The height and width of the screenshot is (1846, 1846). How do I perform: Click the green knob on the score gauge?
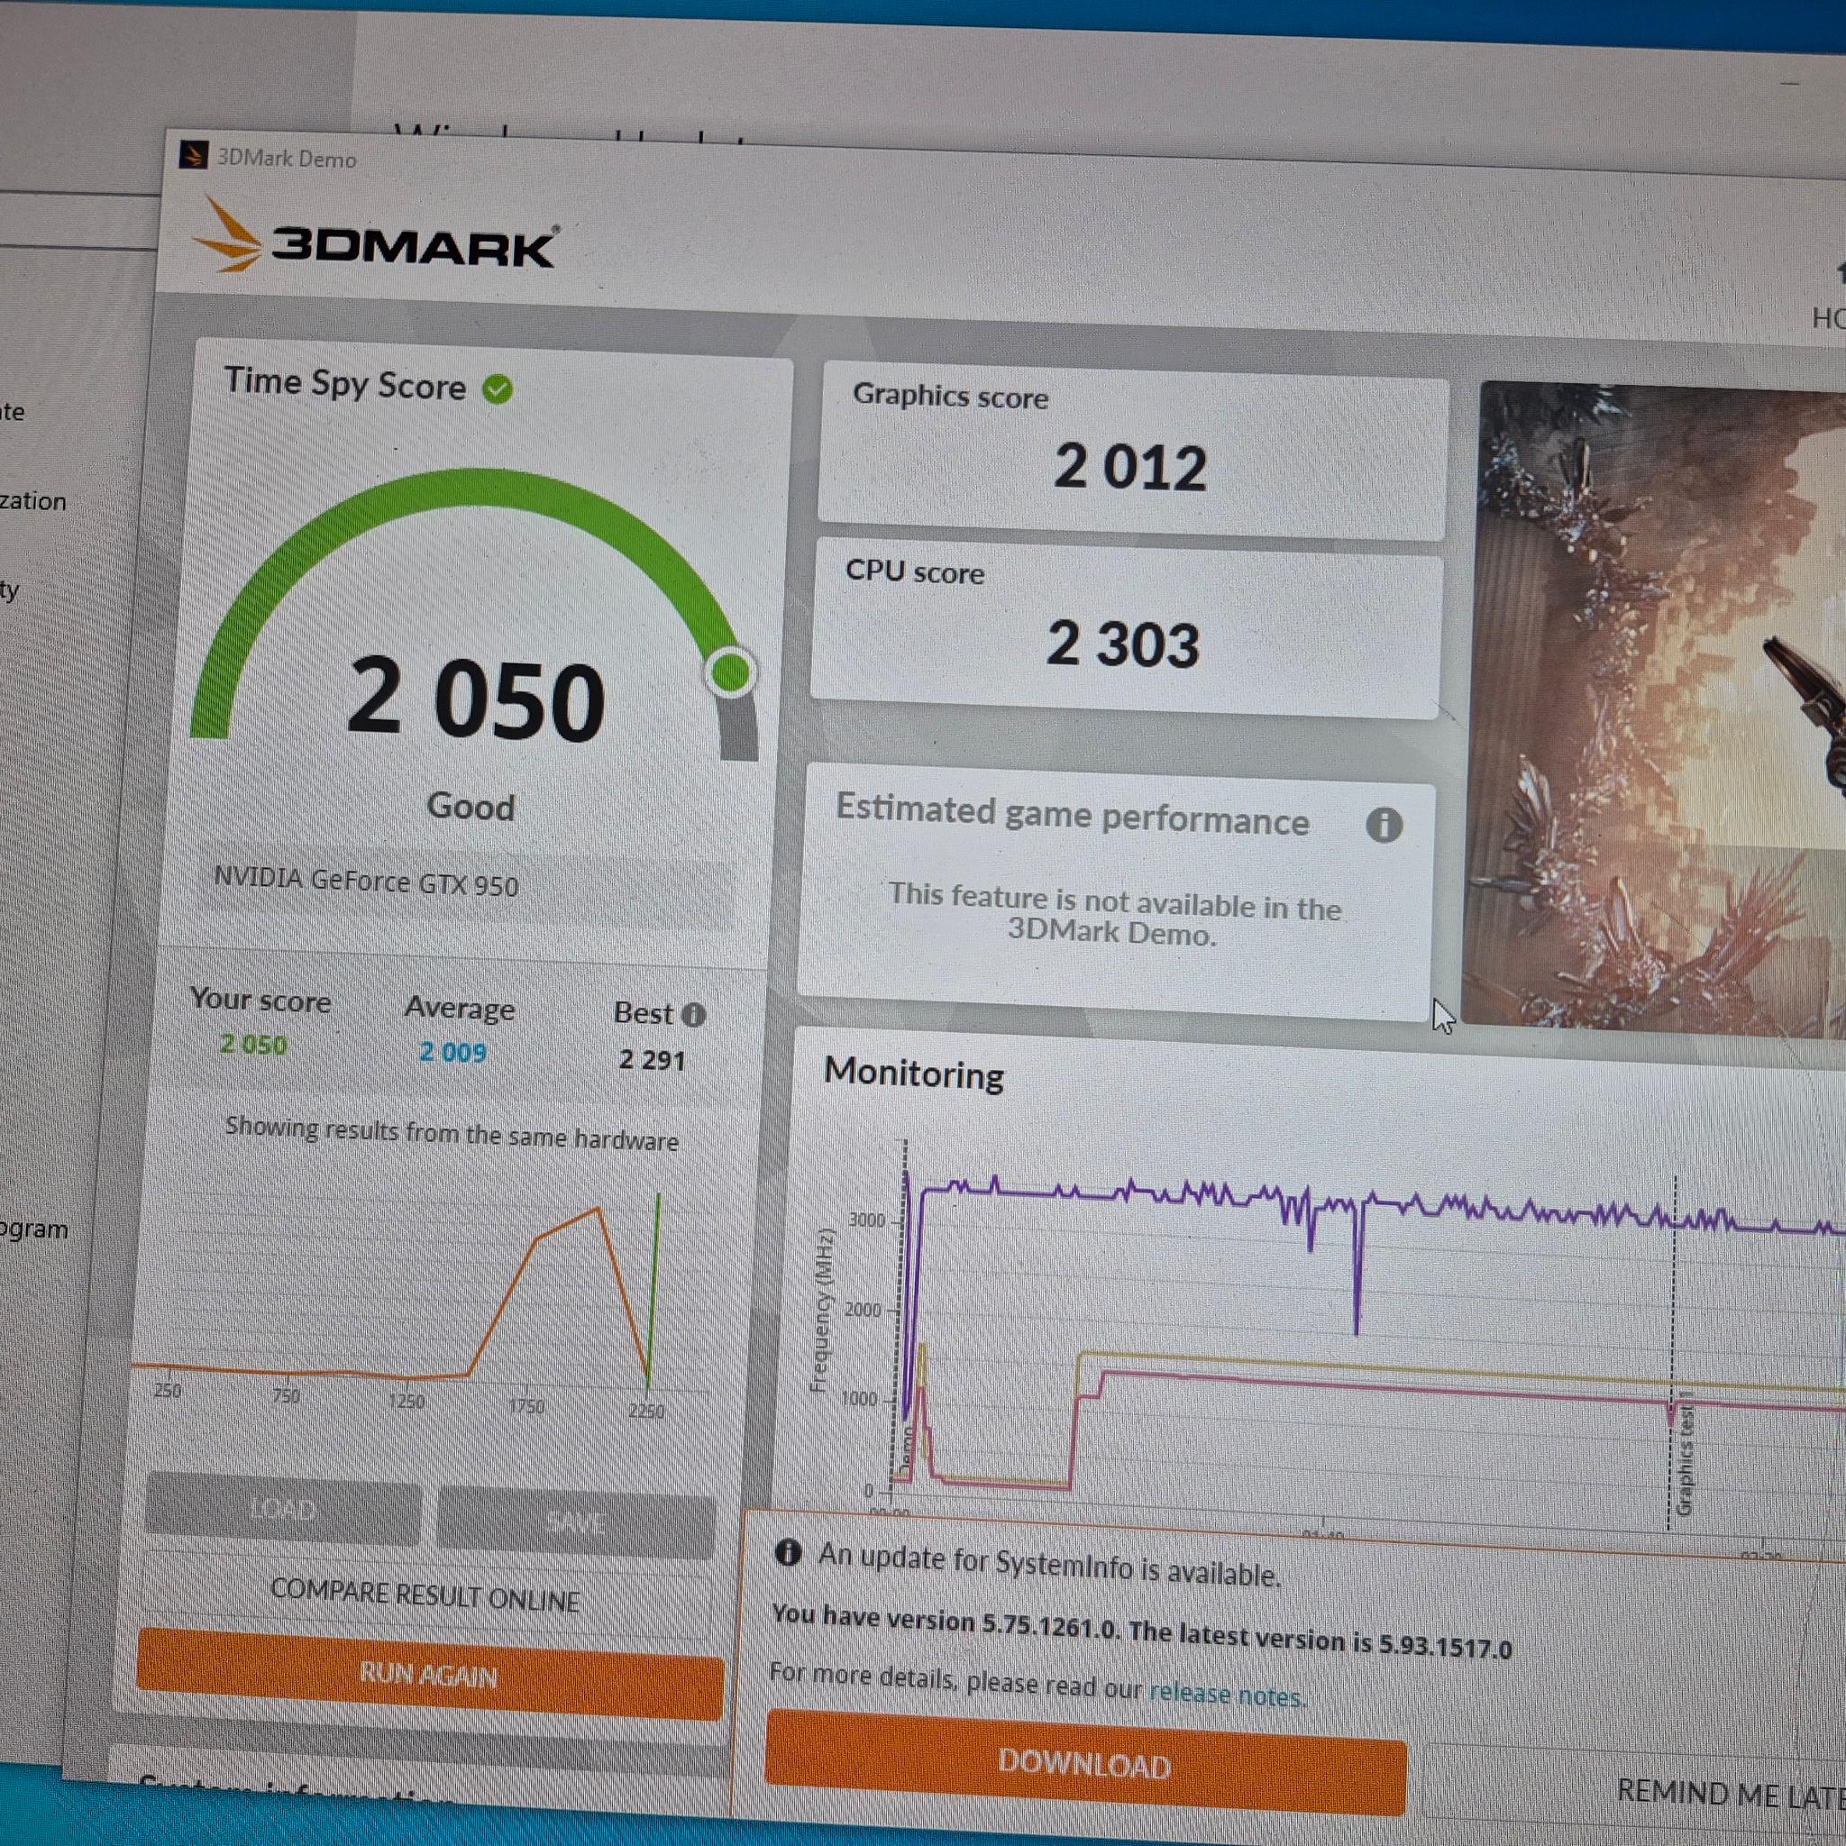tap(731, 672)
